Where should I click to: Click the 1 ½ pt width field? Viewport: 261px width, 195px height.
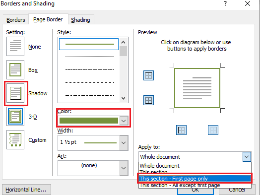[x=89, y=143]
